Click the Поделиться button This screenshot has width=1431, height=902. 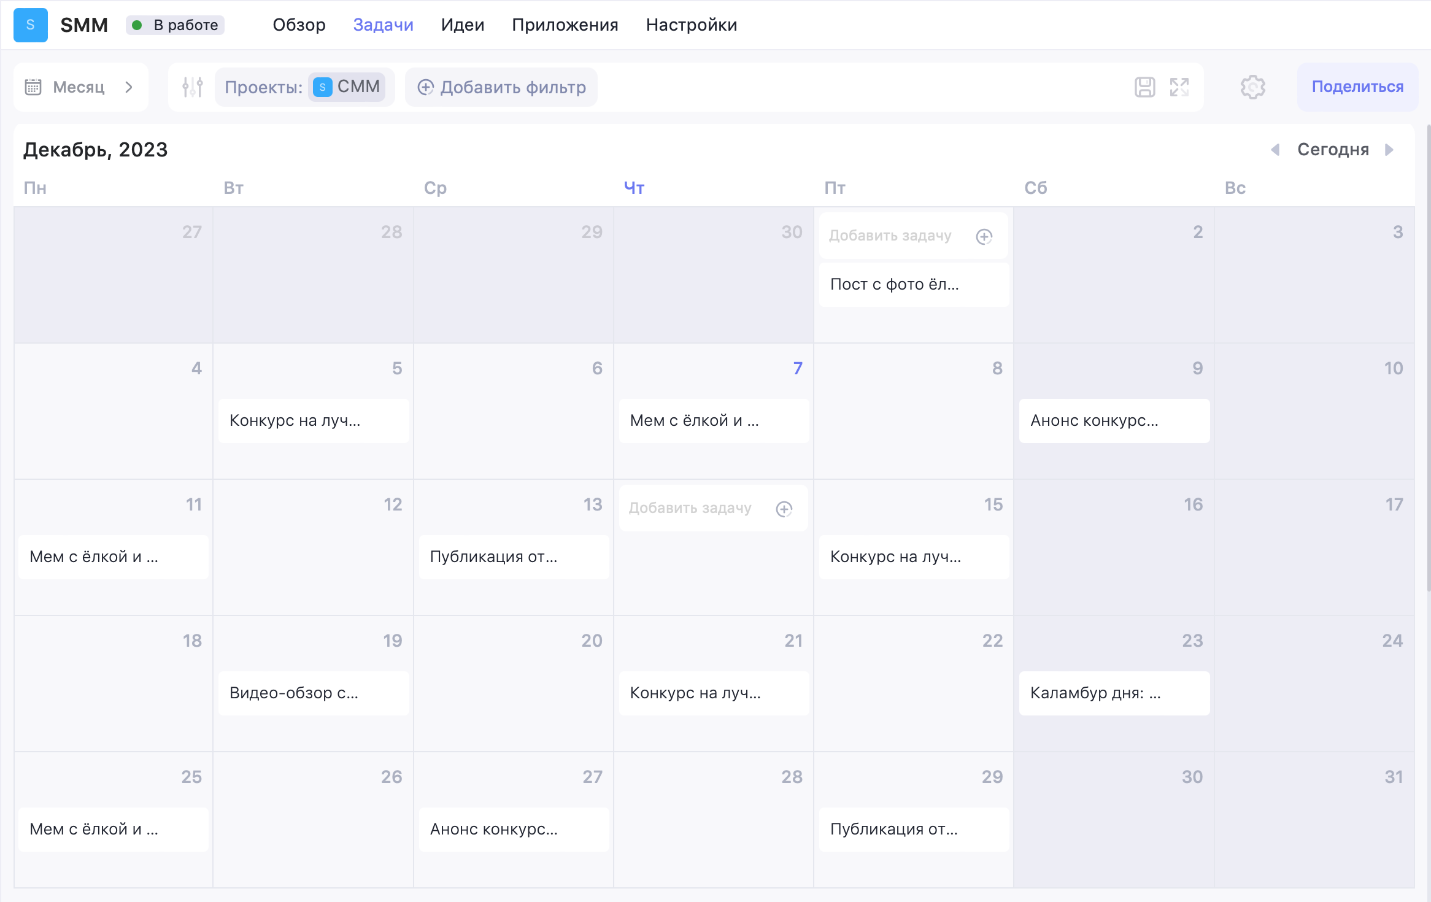[x=1357, y=87]
